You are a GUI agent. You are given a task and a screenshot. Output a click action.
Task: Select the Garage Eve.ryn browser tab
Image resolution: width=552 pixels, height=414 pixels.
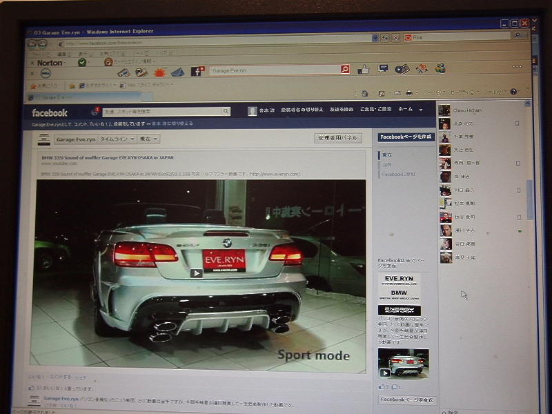pos(84,97)
